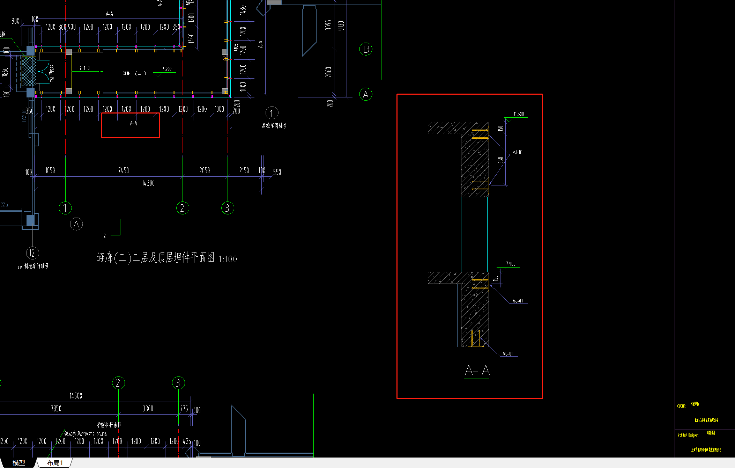Click the 1:100 scale text
735x468 pixels.
pyautogui.click(x=228, y=259)
